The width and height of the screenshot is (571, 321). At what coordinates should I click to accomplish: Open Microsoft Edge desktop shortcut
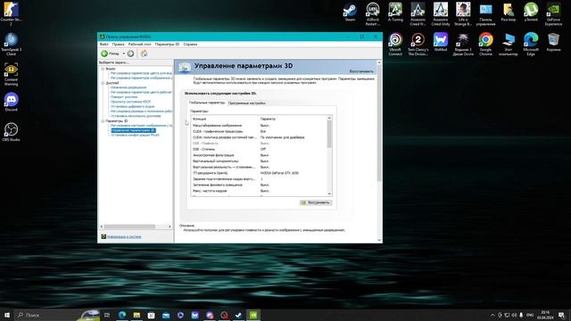pyautogui.click(x=531, y=45)
